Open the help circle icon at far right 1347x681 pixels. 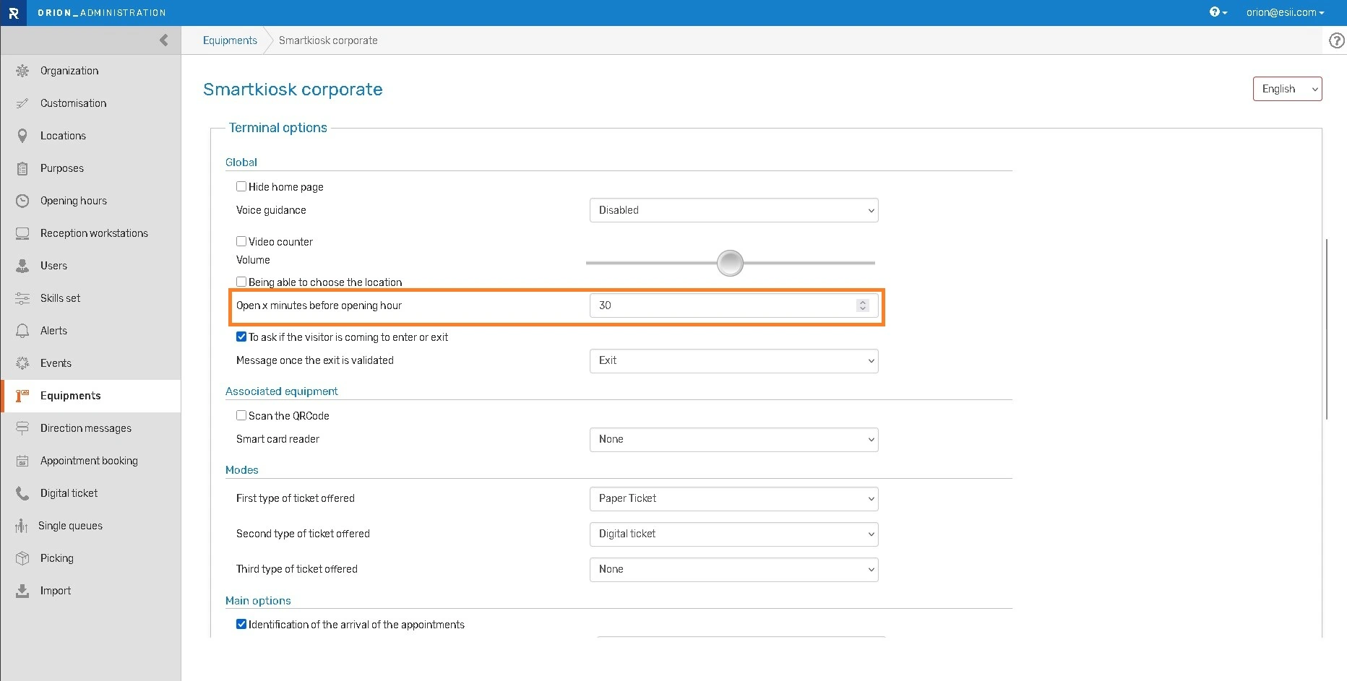click(1337, 41)
